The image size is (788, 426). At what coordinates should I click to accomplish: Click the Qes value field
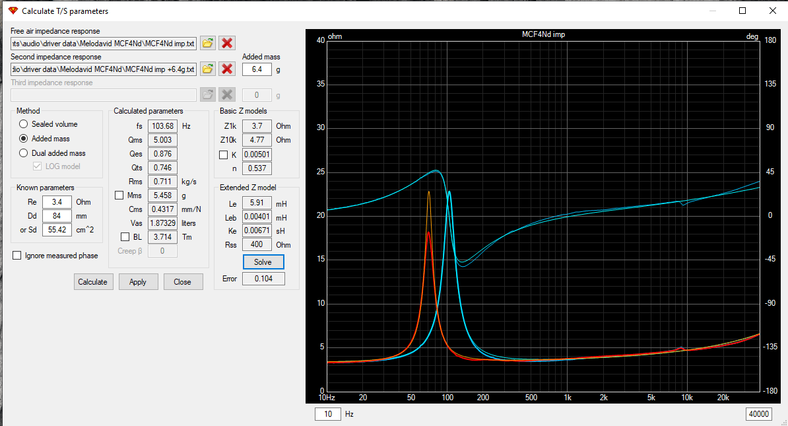(162, 154)
